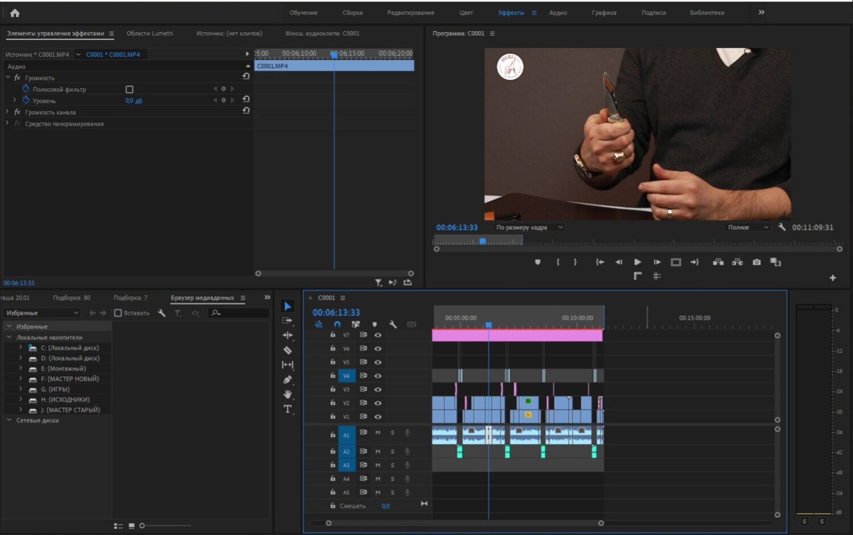Image resolution: width=853 pixels, height=535 pixels.
Task: Go to Out point
Action: click(x=694, y=262)
